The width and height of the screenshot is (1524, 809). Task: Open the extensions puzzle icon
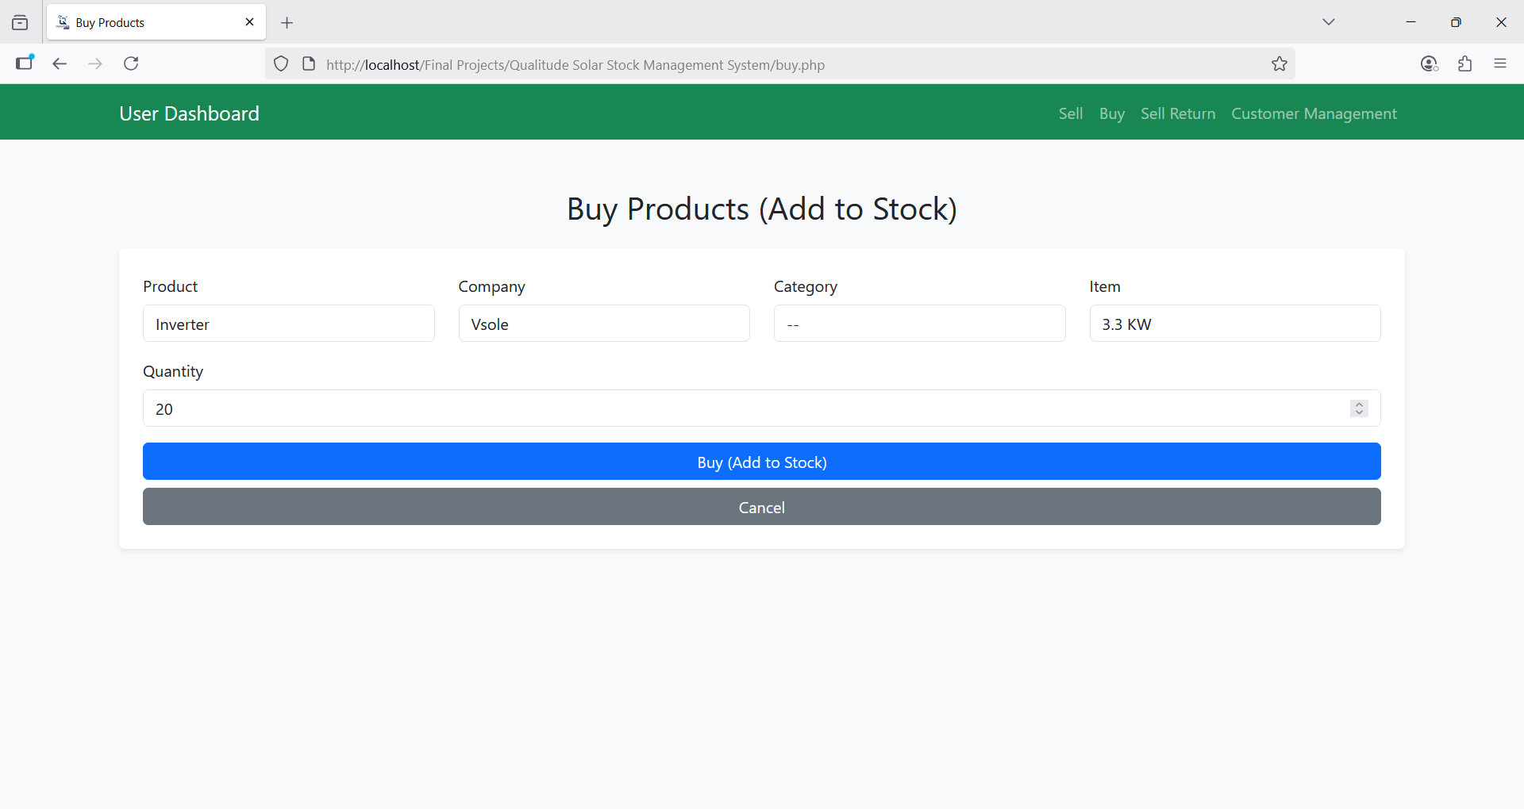(x=1464, y=64)
